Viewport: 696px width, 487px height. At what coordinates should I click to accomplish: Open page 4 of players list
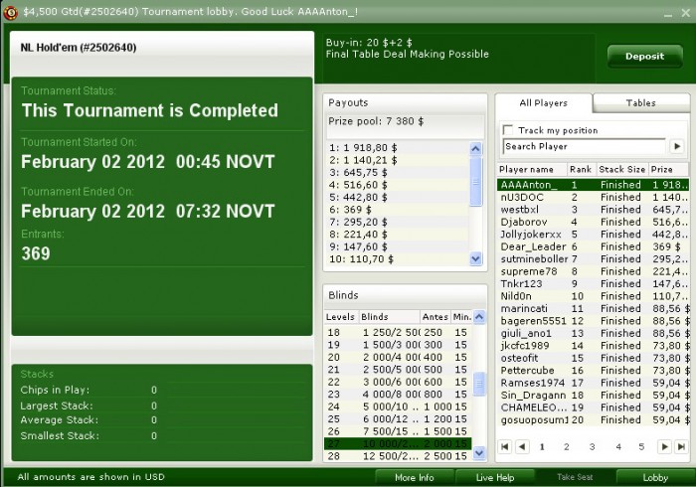618,446
